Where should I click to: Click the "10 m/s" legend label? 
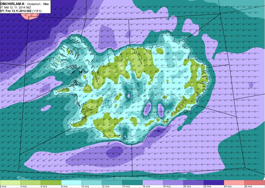click(x=85, y=186)
